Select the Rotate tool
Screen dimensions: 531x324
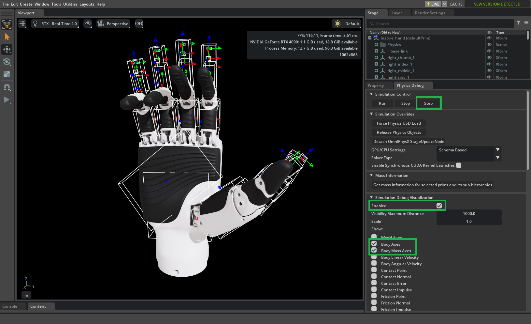pos(7,62)
